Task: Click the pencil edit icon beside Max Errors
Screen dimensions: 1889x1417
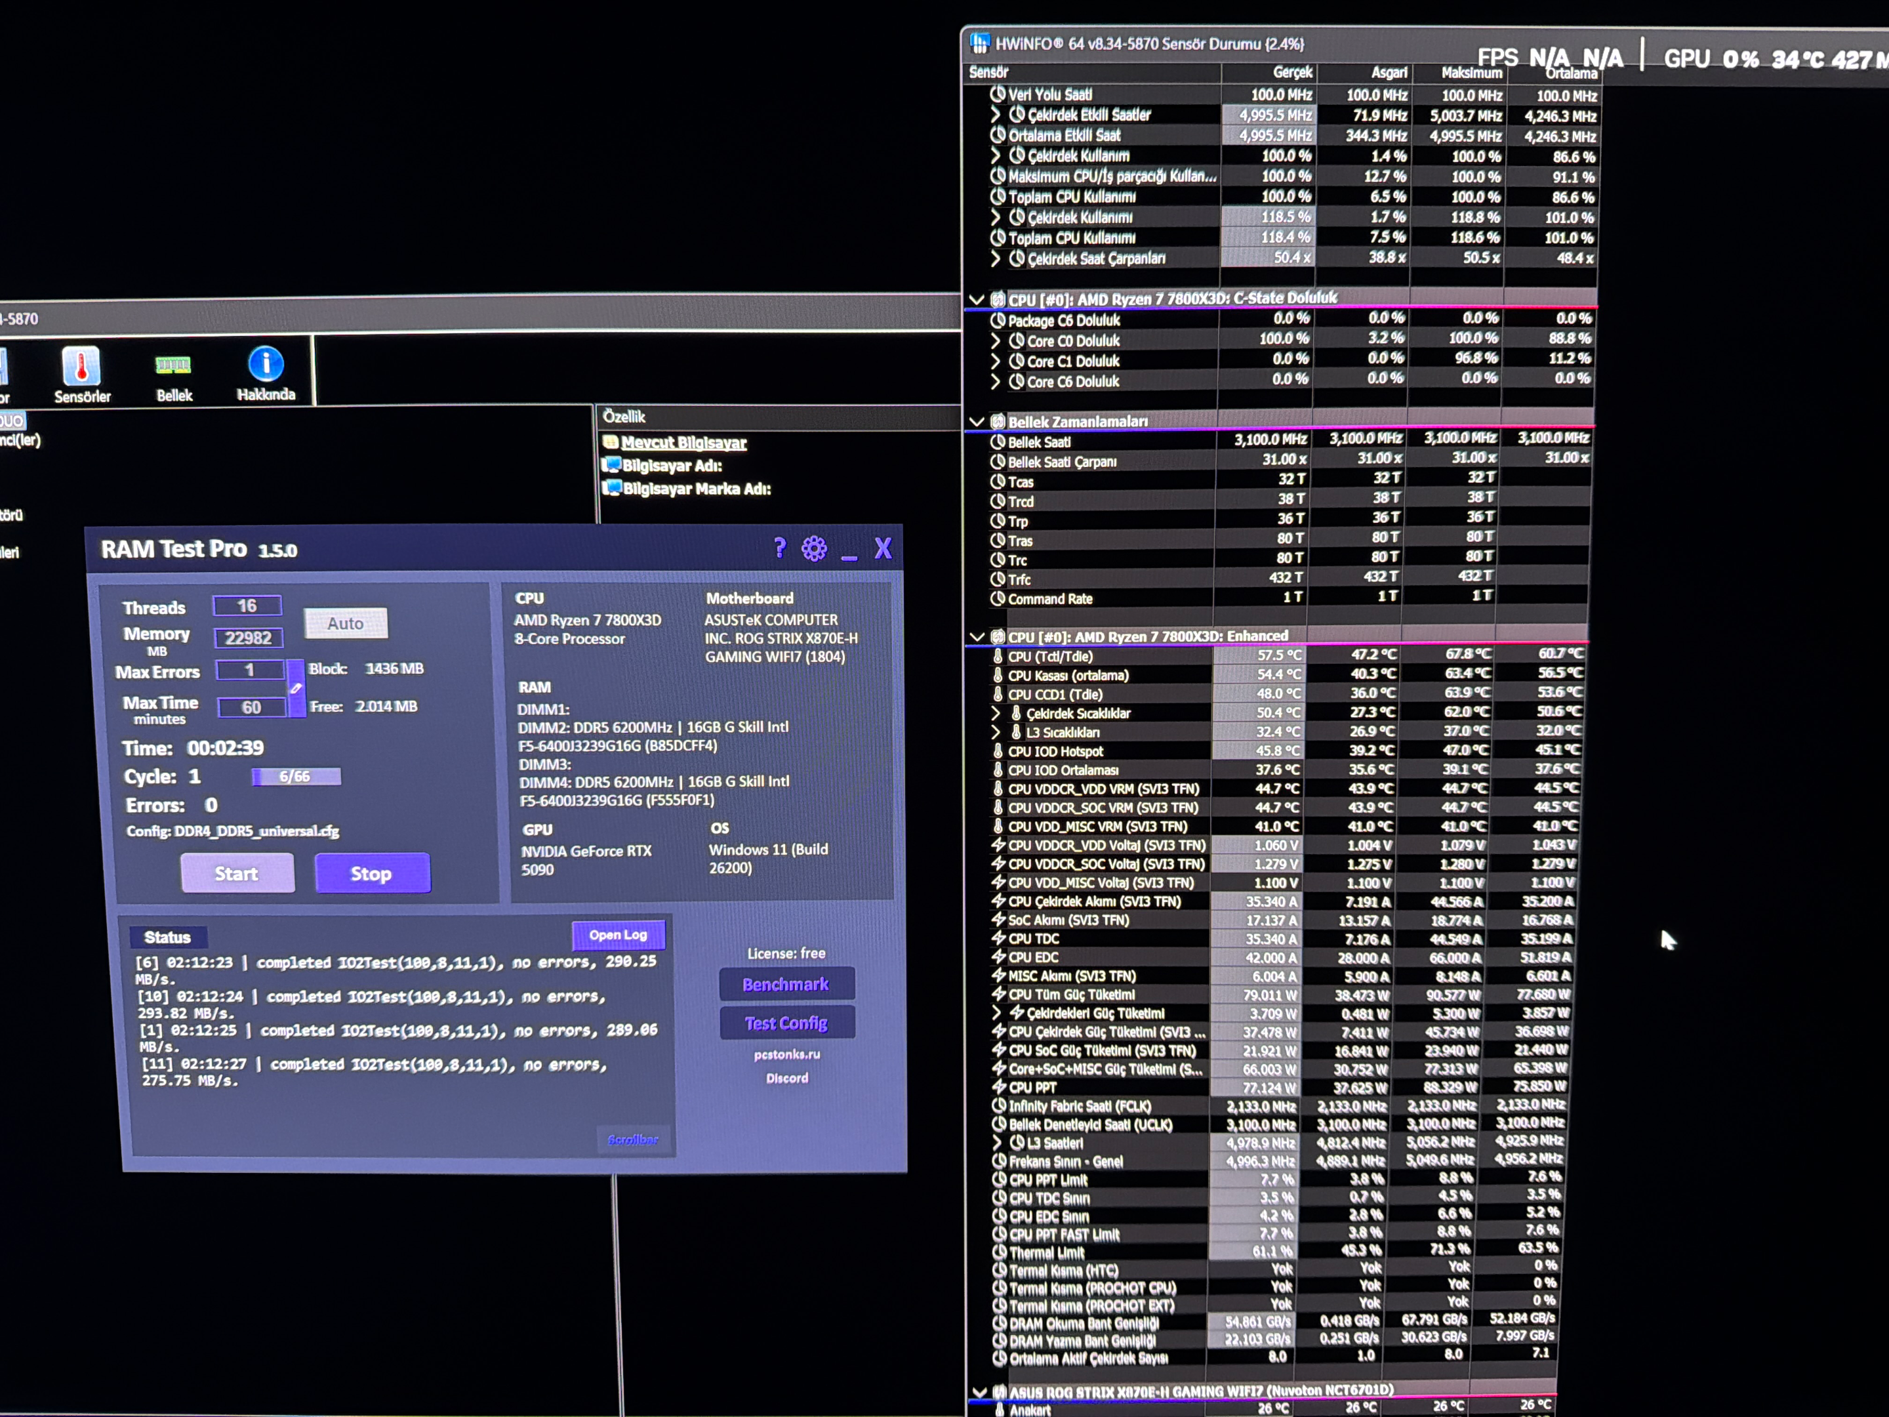Action: pyautogui.click(x=295, y=688)
